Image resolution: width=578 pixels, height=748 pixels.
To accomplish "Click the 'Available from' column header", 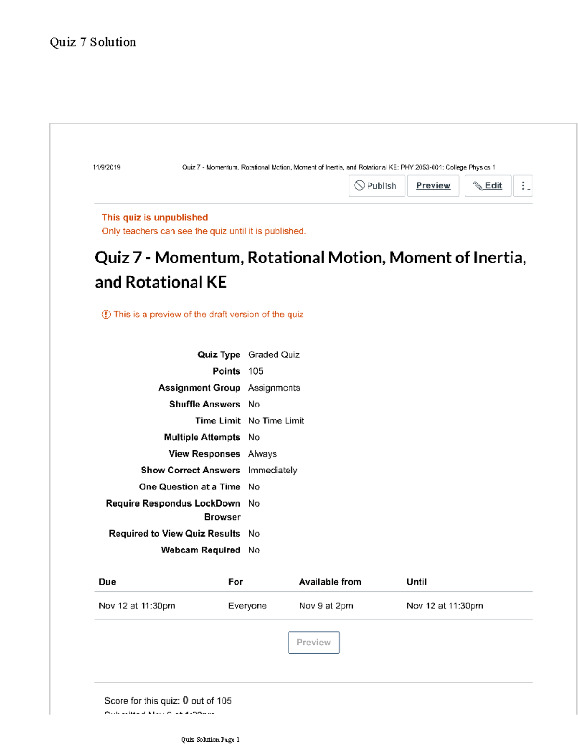I will [330, 582].
